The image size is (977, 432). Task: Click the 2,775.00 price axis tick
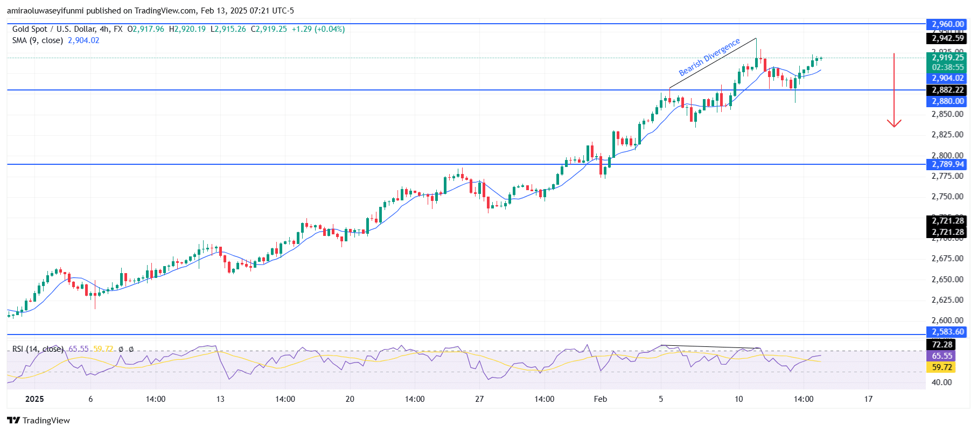pyautogui.click(x=947, y=176)
